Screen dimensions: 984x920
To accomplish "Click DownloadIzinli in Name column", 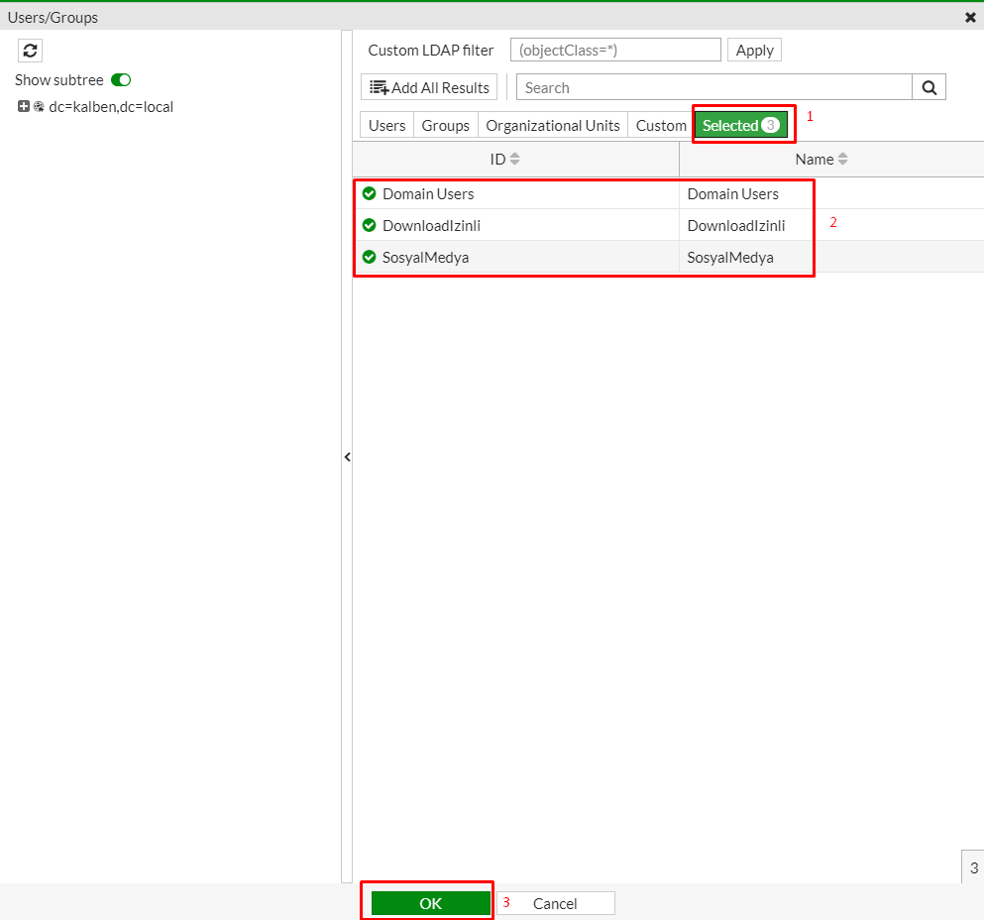I will click(x=736, y=225).
